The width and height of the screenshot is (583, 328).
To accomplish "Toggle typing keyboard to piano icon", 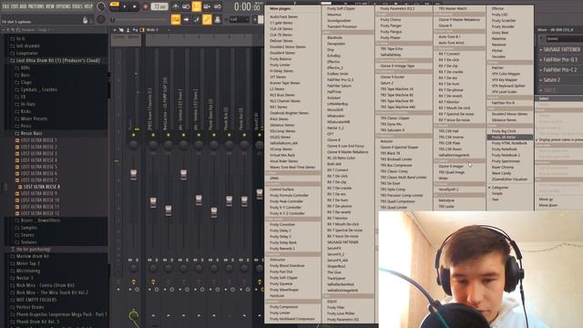I will coord(175,19).
